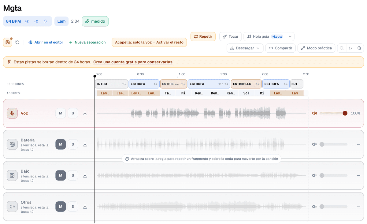The image size is (367, 224).
Task: Click the circular undo arrow icon
Action: [17, 42]
